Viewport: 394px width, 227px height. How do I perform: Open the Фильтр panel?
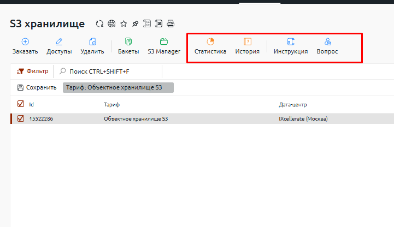[32, 71]
